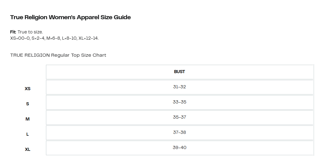
Task: Click the "XS=00-0" size conversion text
Action: click(20, 38)
